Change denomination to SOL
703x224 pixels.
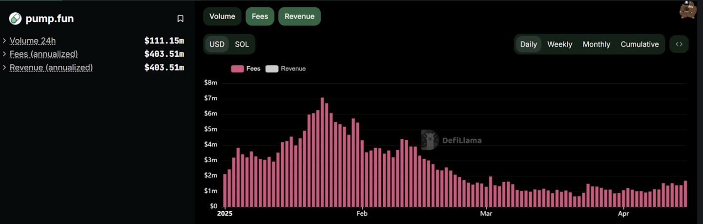(242, 44)
